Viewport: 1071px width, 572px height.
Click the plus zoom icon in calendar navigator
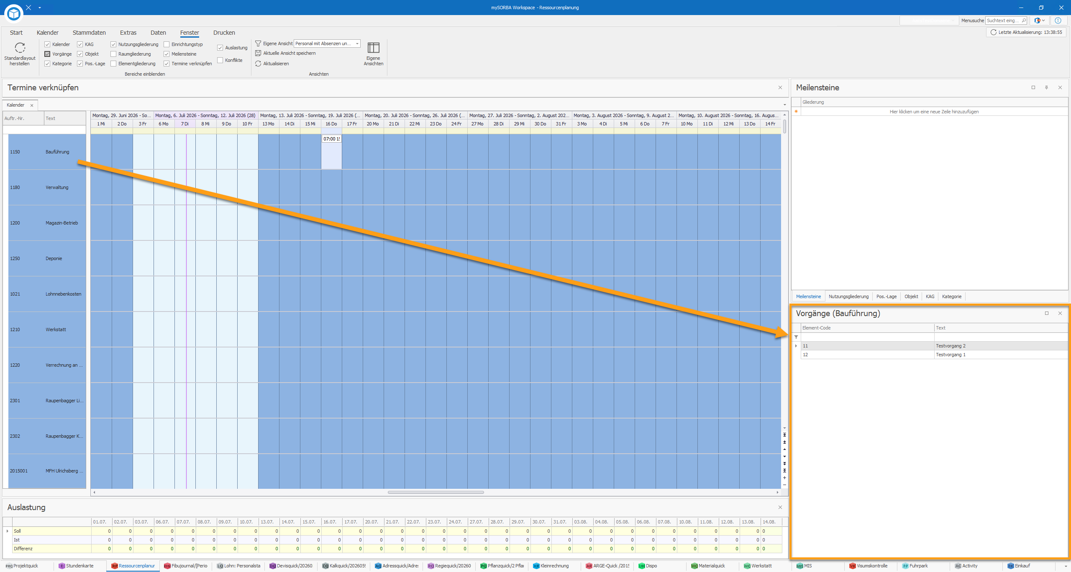tap(784, 478)
